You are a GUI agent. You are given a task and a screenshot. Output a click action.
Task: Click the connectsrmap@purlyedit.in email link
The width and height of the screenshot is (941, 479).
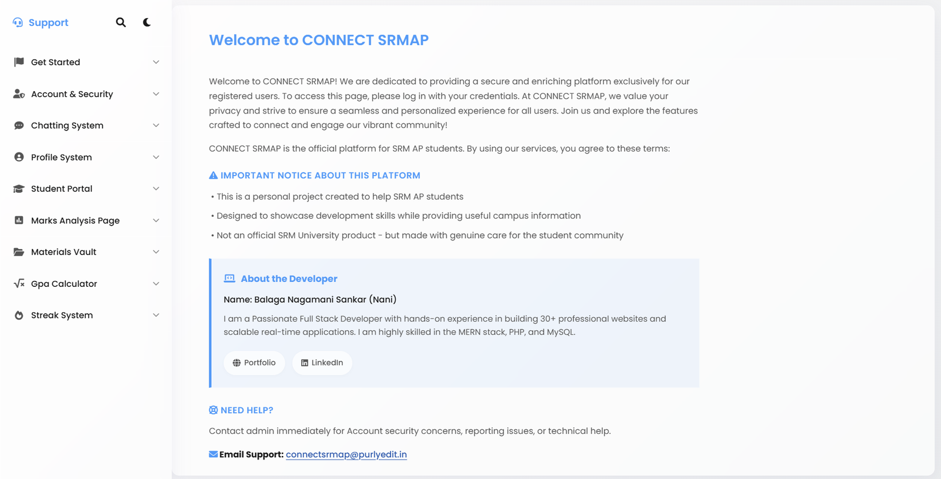[x=346, y=454]
